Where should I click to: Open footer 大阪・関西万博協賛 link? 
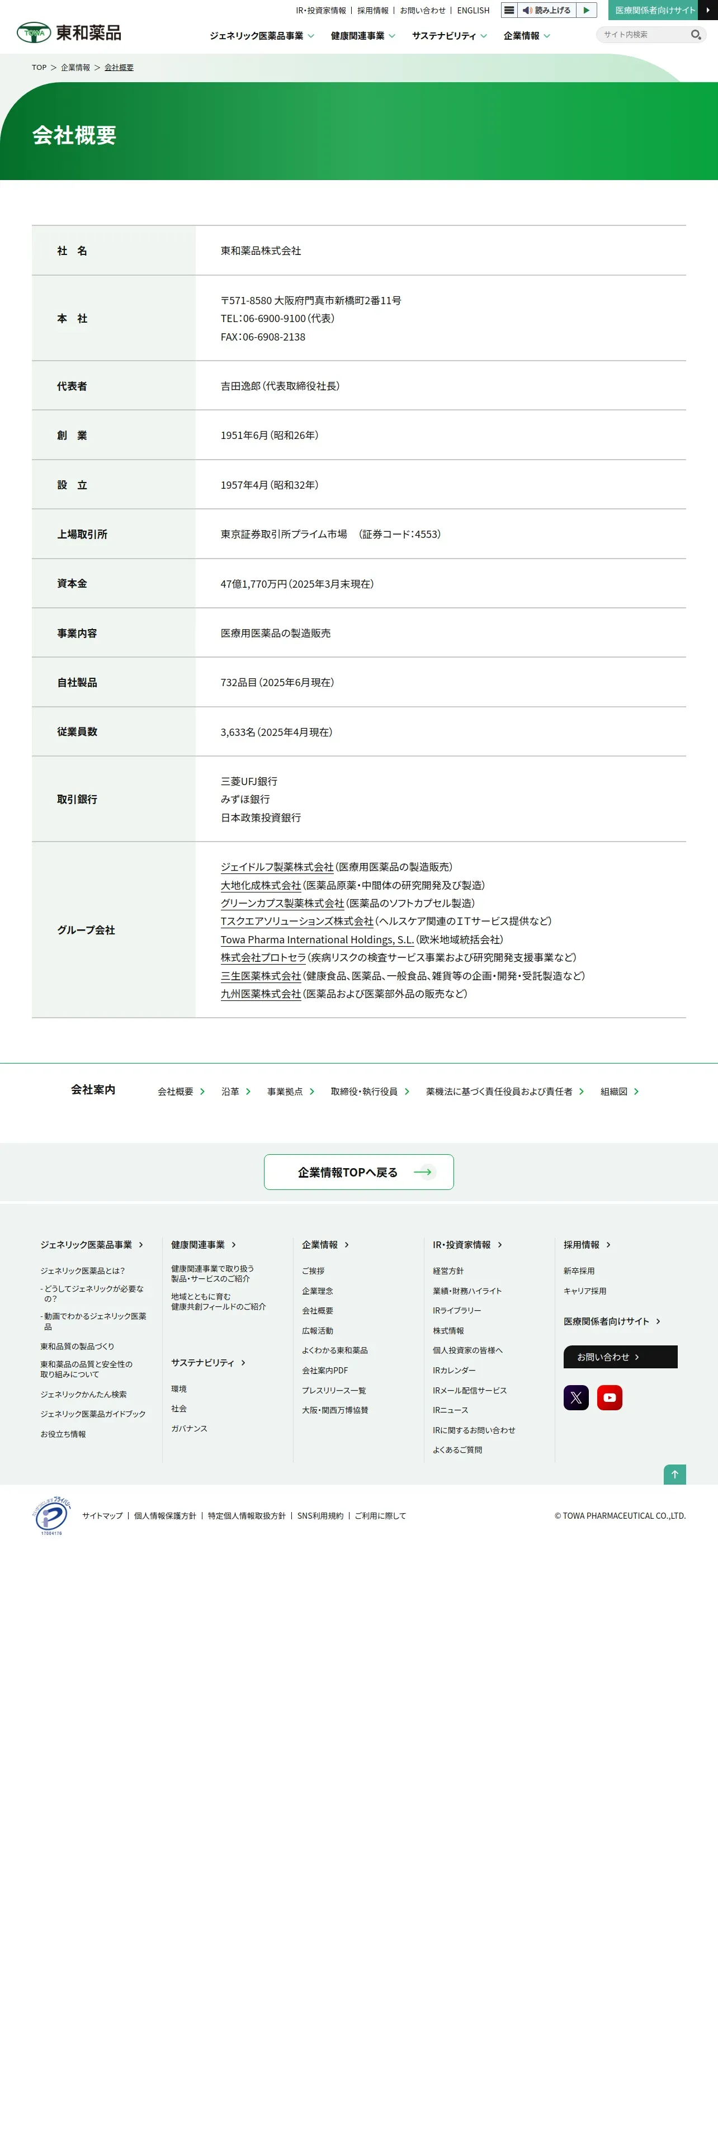(x=334, y=1411)
